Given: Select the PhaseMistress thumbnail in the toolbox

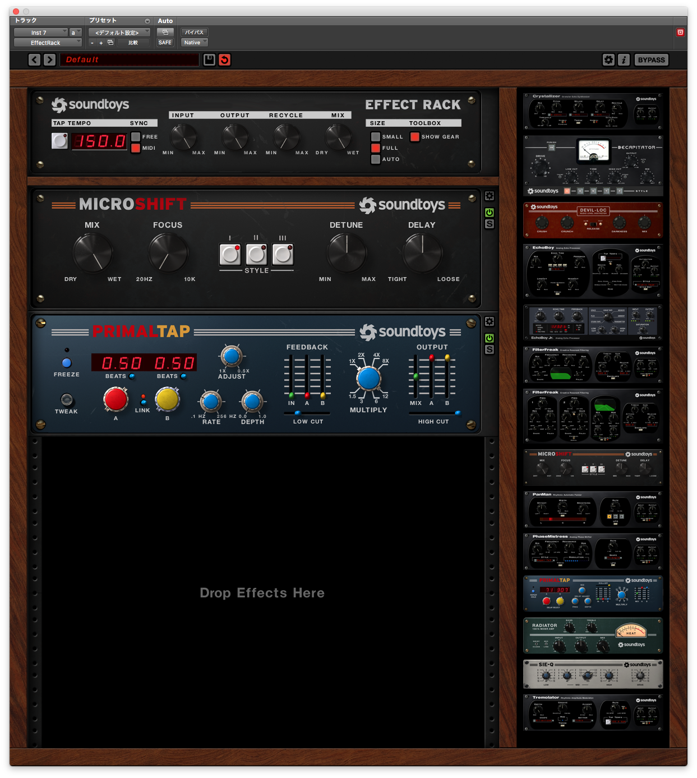Looking at the screenshot, I should [x=593, y=551].
